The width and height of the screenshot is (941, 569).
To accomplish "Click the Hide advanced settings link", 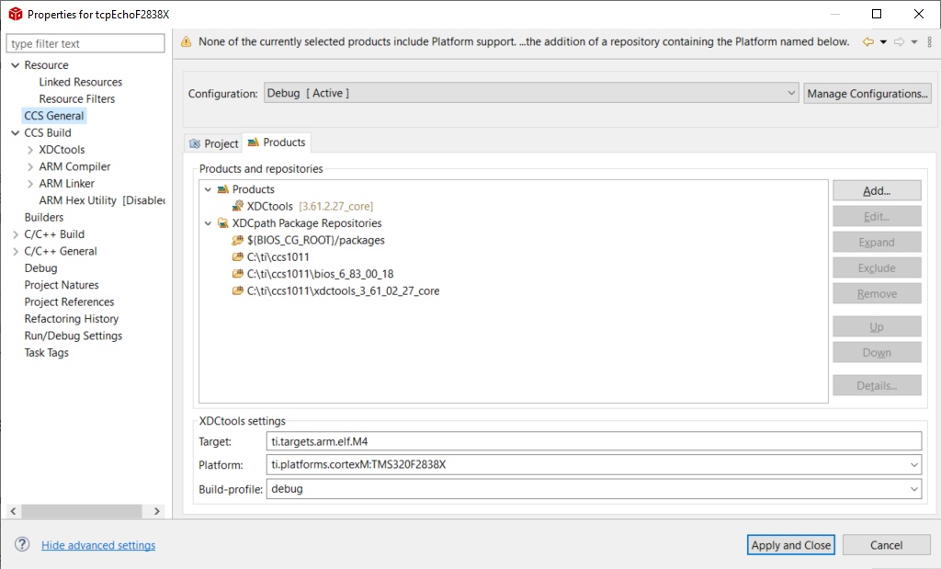I will tap(97, 544).
